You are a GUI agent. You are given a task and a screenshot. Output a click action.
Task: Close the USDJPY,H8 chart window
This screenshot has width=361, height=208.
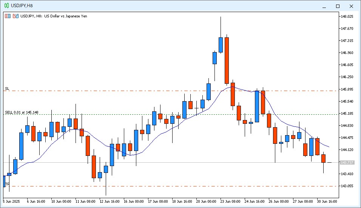pyautogui.click(x=351, y=6)
